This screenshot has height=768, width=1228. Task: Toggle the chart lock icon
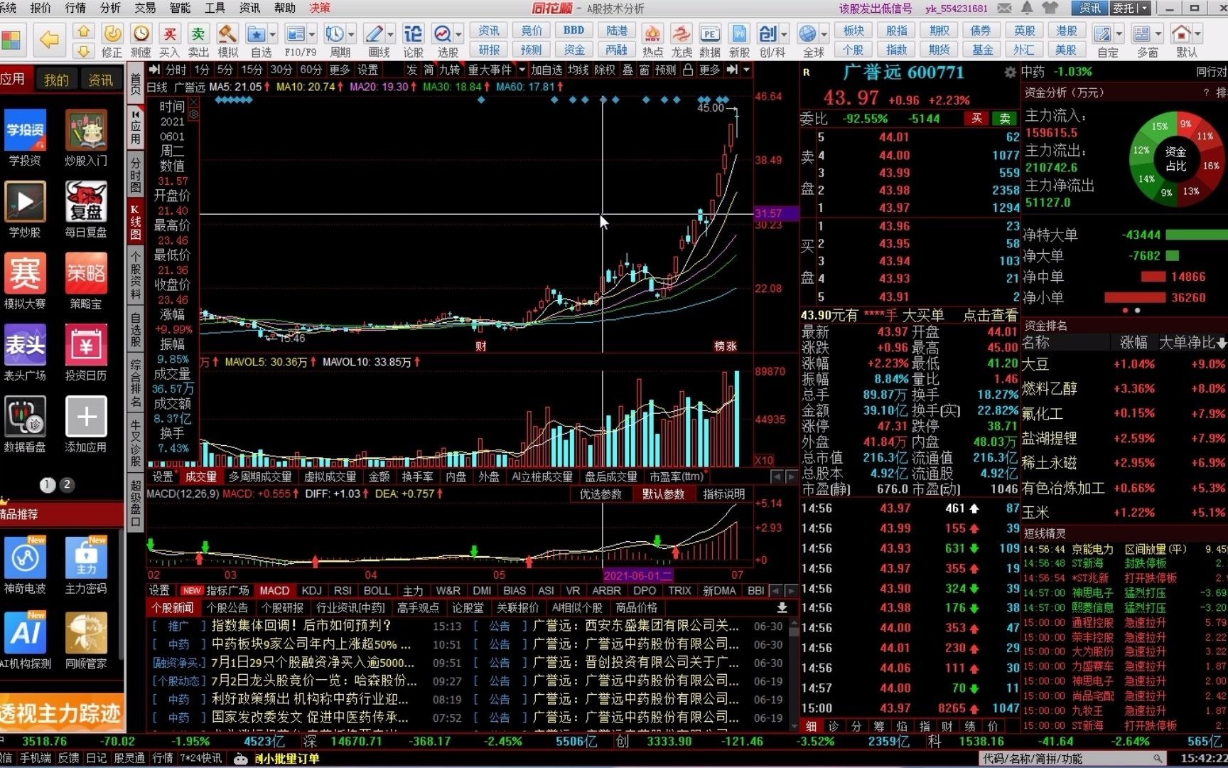click(x=688, y=70)
